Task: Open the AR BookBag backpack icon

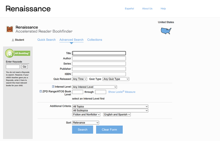Action: coord(10,53)
